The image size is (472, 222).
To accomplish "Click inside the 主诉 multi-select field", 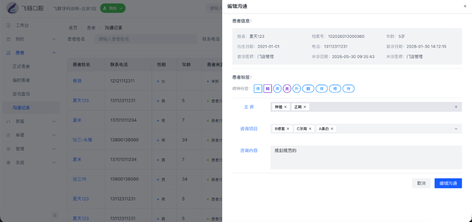I will click(366, 107).
